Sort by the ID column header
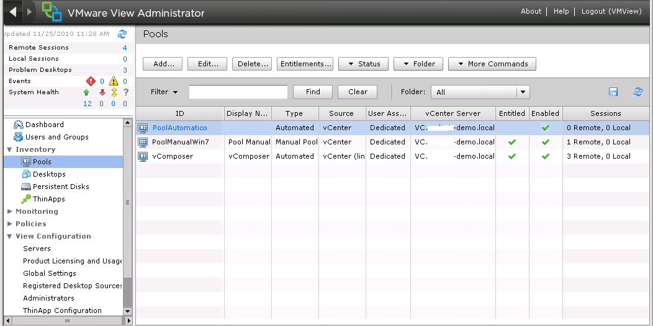Viewport: 653px width, 326px height. 180,113
